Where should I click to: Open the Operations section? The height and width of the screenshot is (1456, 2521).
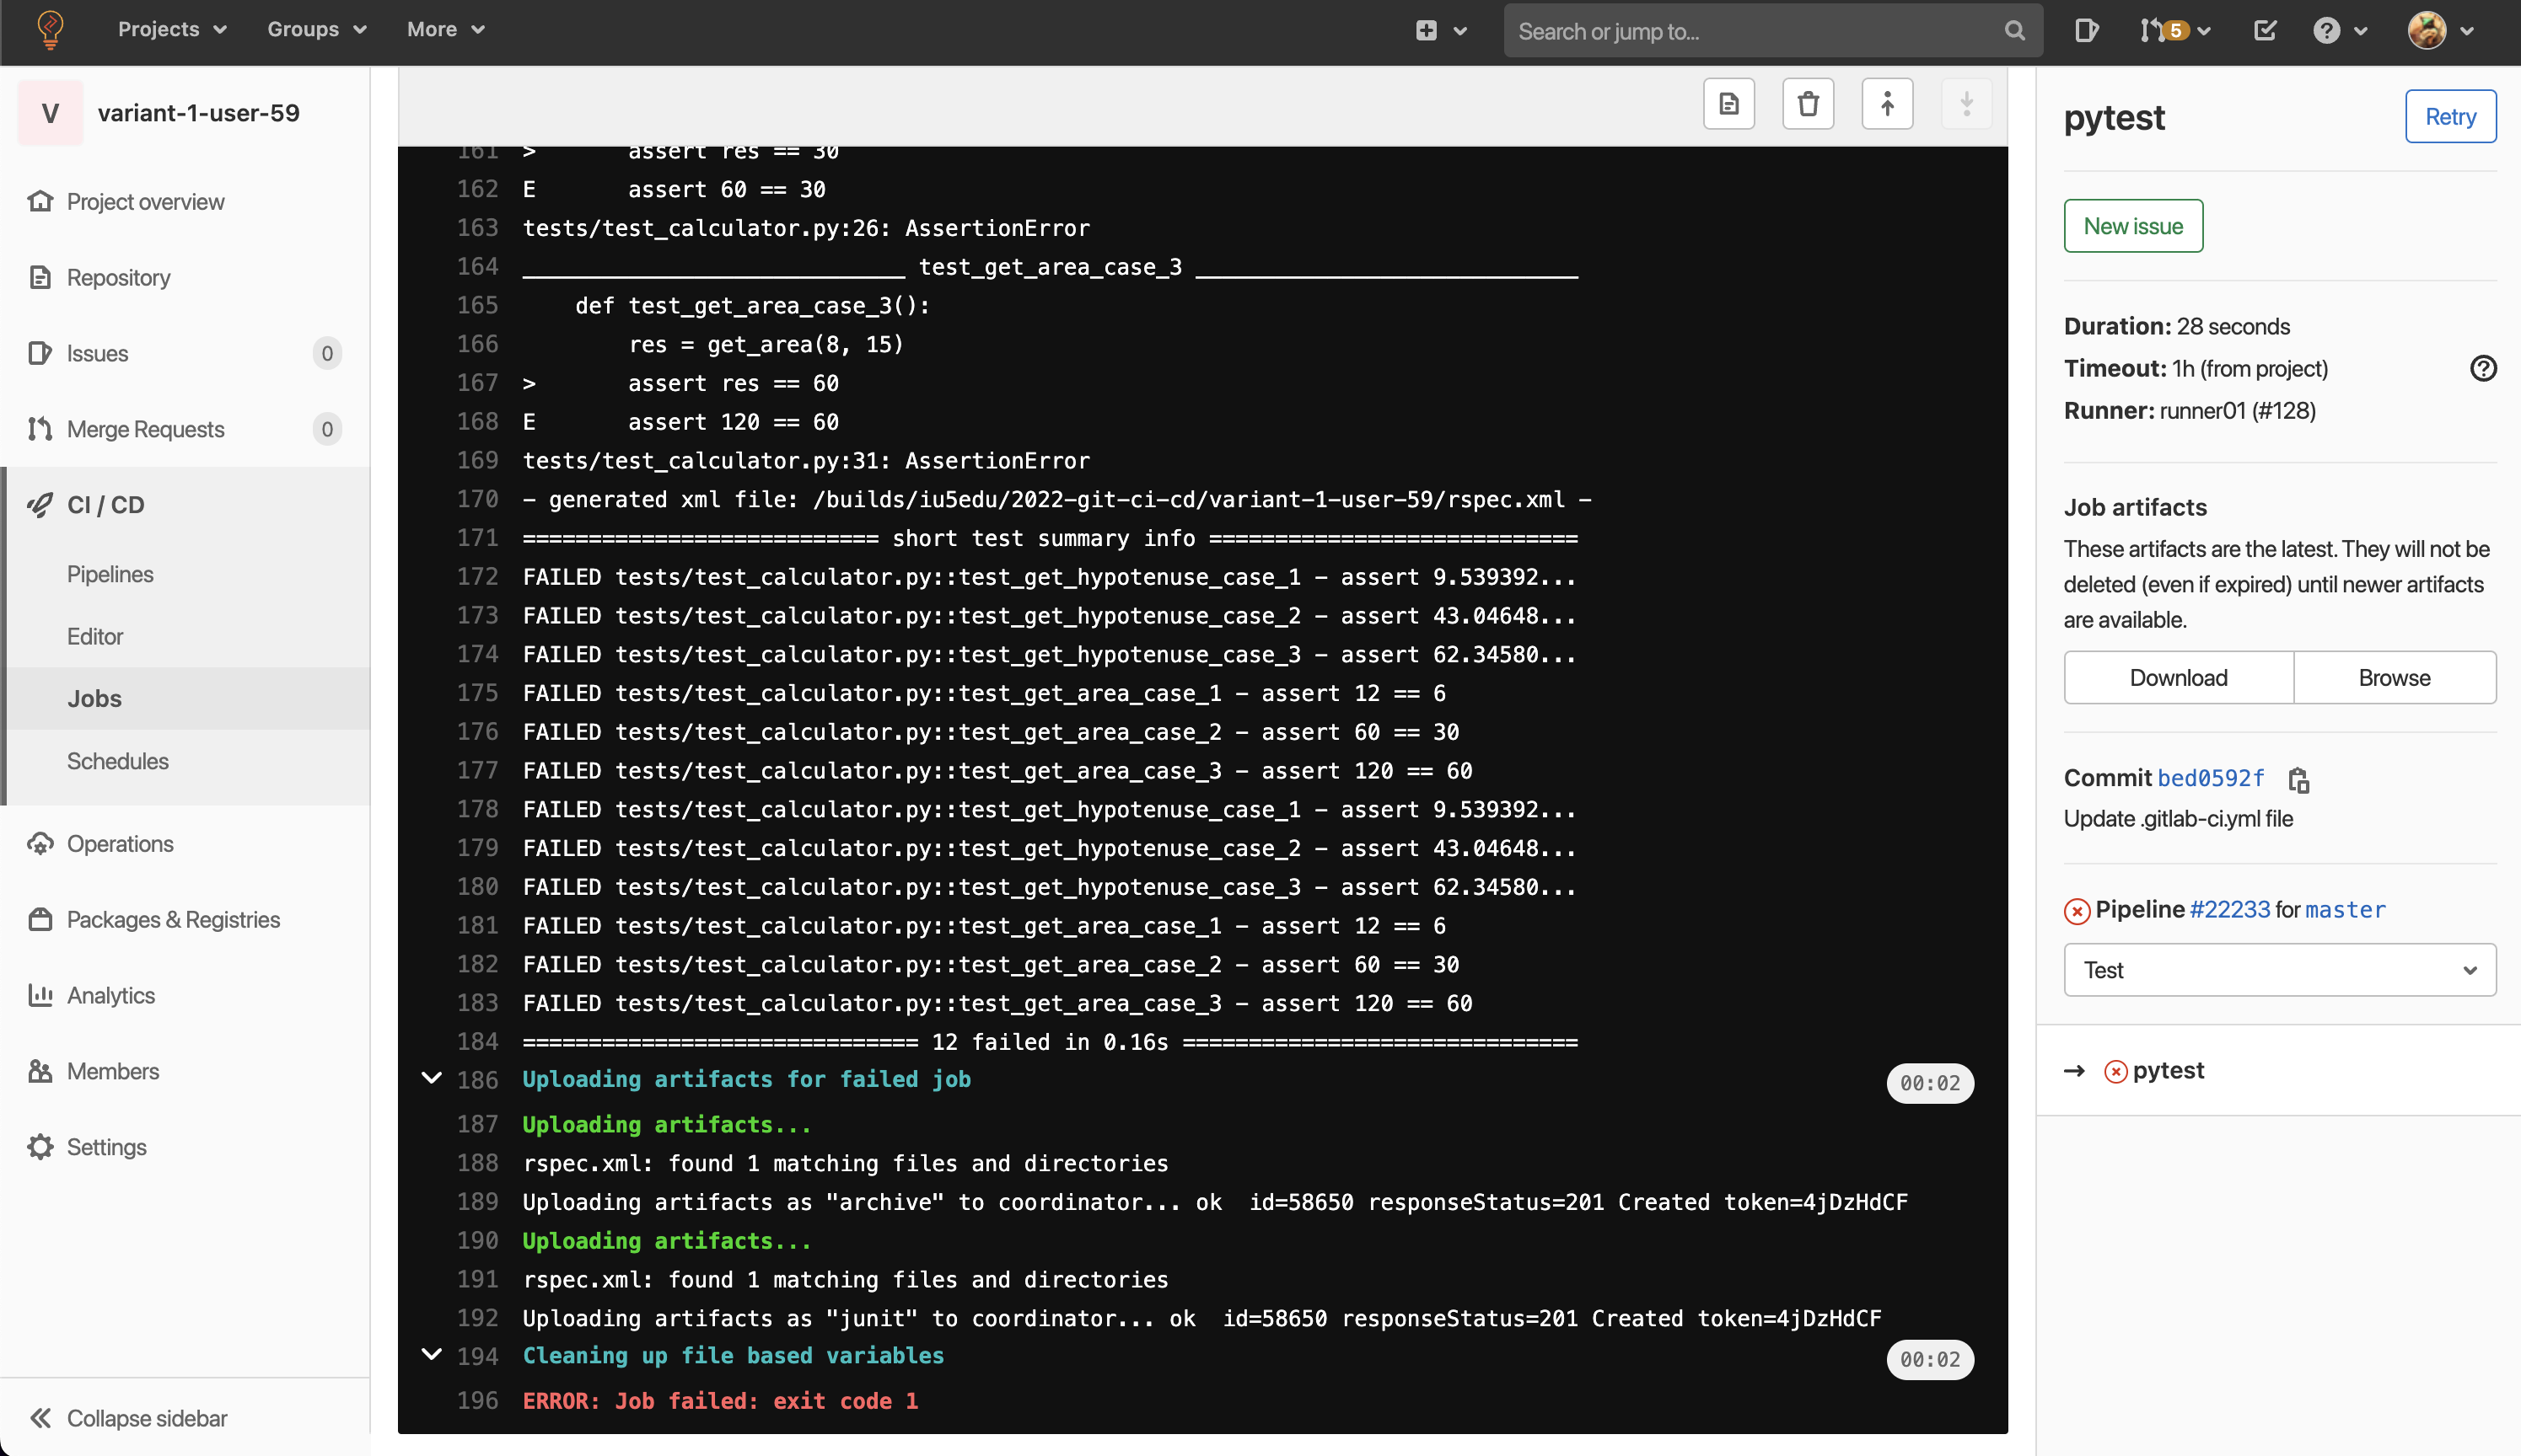[x=120, y=844]
